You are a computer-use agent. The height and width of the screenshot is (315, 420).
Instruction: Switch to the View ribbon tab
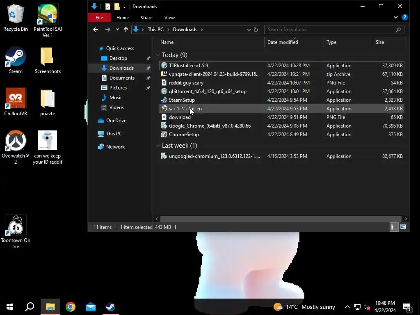click(169, 18)
